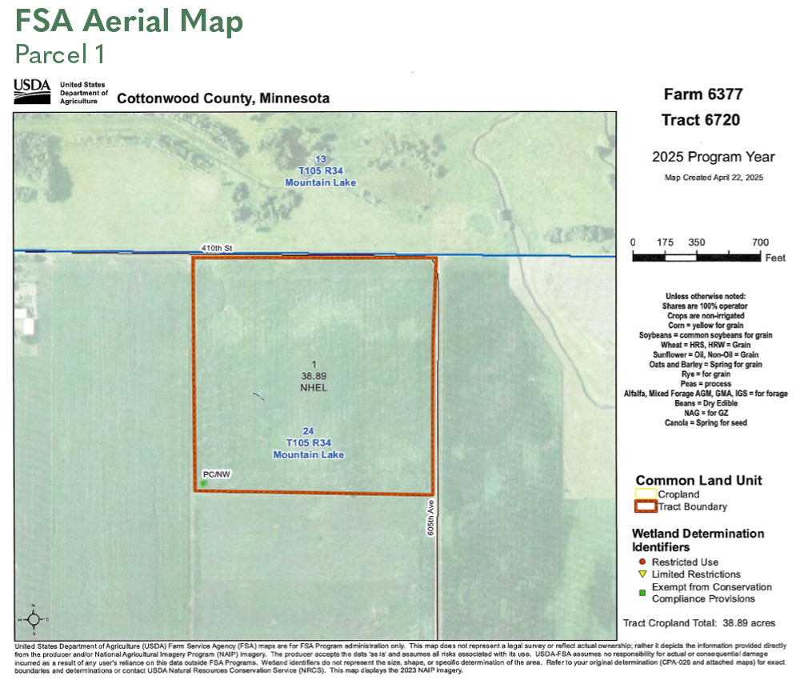Select the red Tract Boundary legend box
The width and height of the screenshot is (800, 680).
pyautogui.click(x=645, y=506)
